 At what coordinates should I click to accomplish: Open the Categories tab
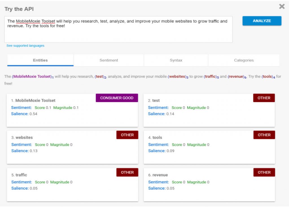click(244, 60)
